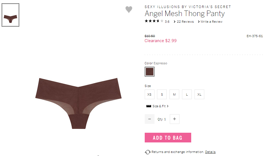Select size M
This screenshot has width=263, height=156.
point(174,94)
